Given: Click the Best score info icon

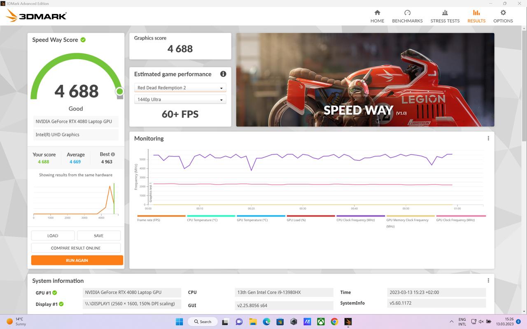Looking at the screenshot, I should pos(113,154).
